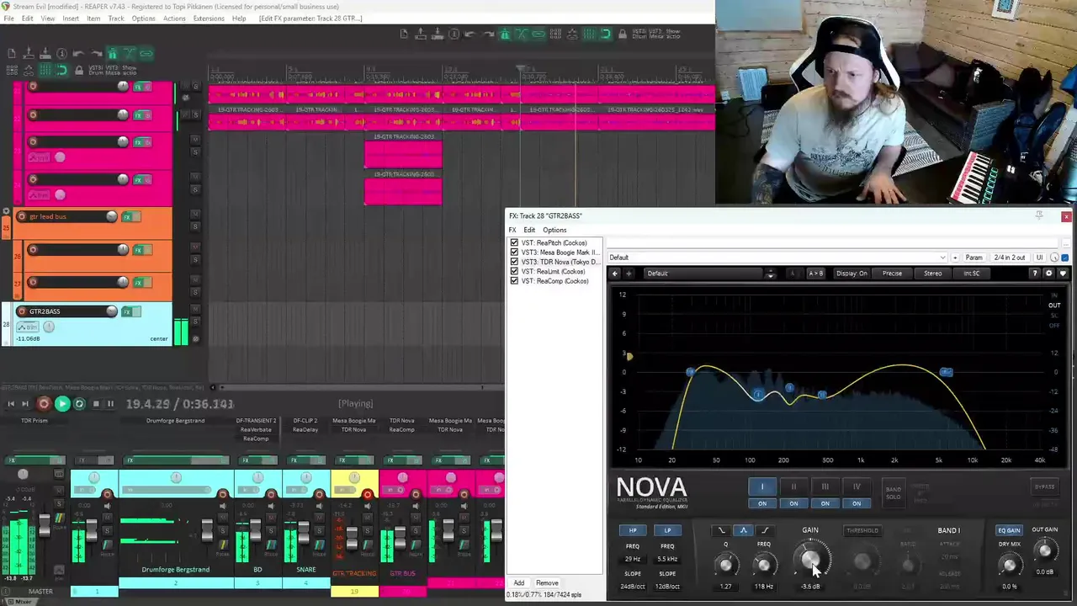Viewport: 1077px width, 606px height.
Task: Select the high shelf filter shape icon
Action: (764, 530)
